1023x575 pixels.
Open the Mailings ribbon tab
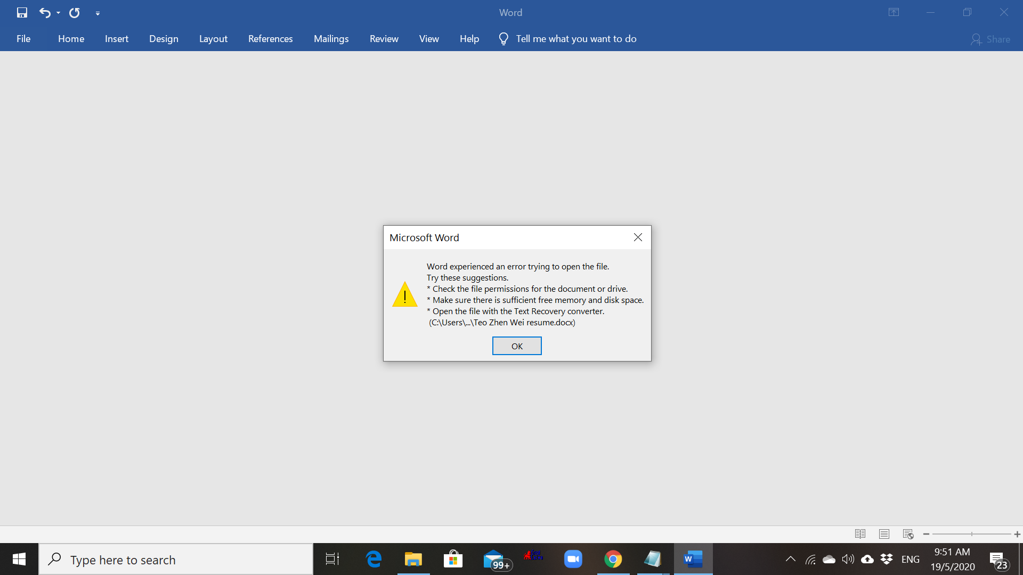tap(331, 39)
